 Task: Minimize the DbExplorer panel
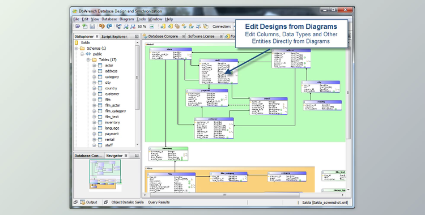click(x=137, y=36)
